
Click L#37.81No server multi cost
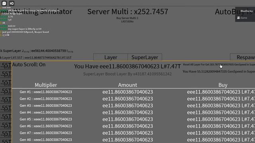pos(127,21)
